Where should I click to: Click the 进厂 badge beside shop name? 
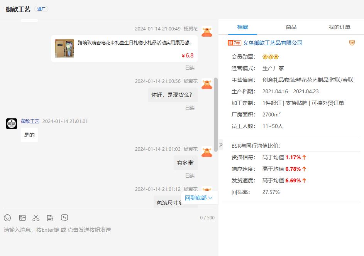(x=41, y=9)
